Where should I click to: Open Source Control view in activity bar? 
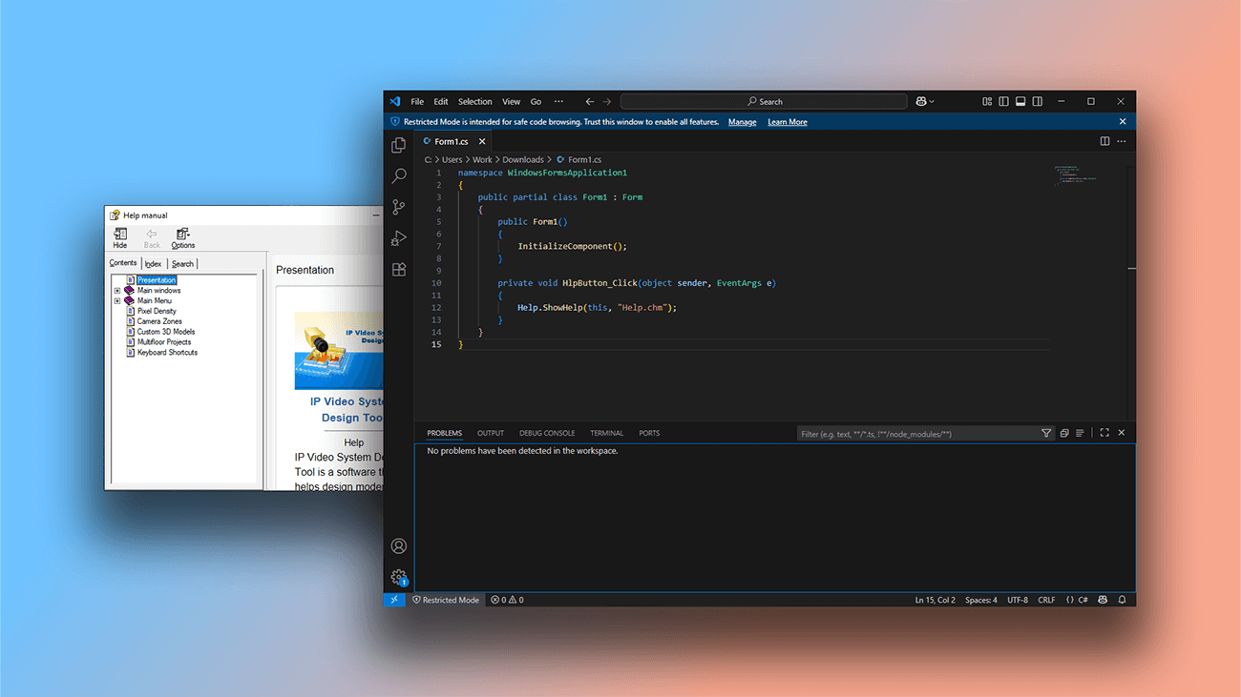[x=399, y=207]
